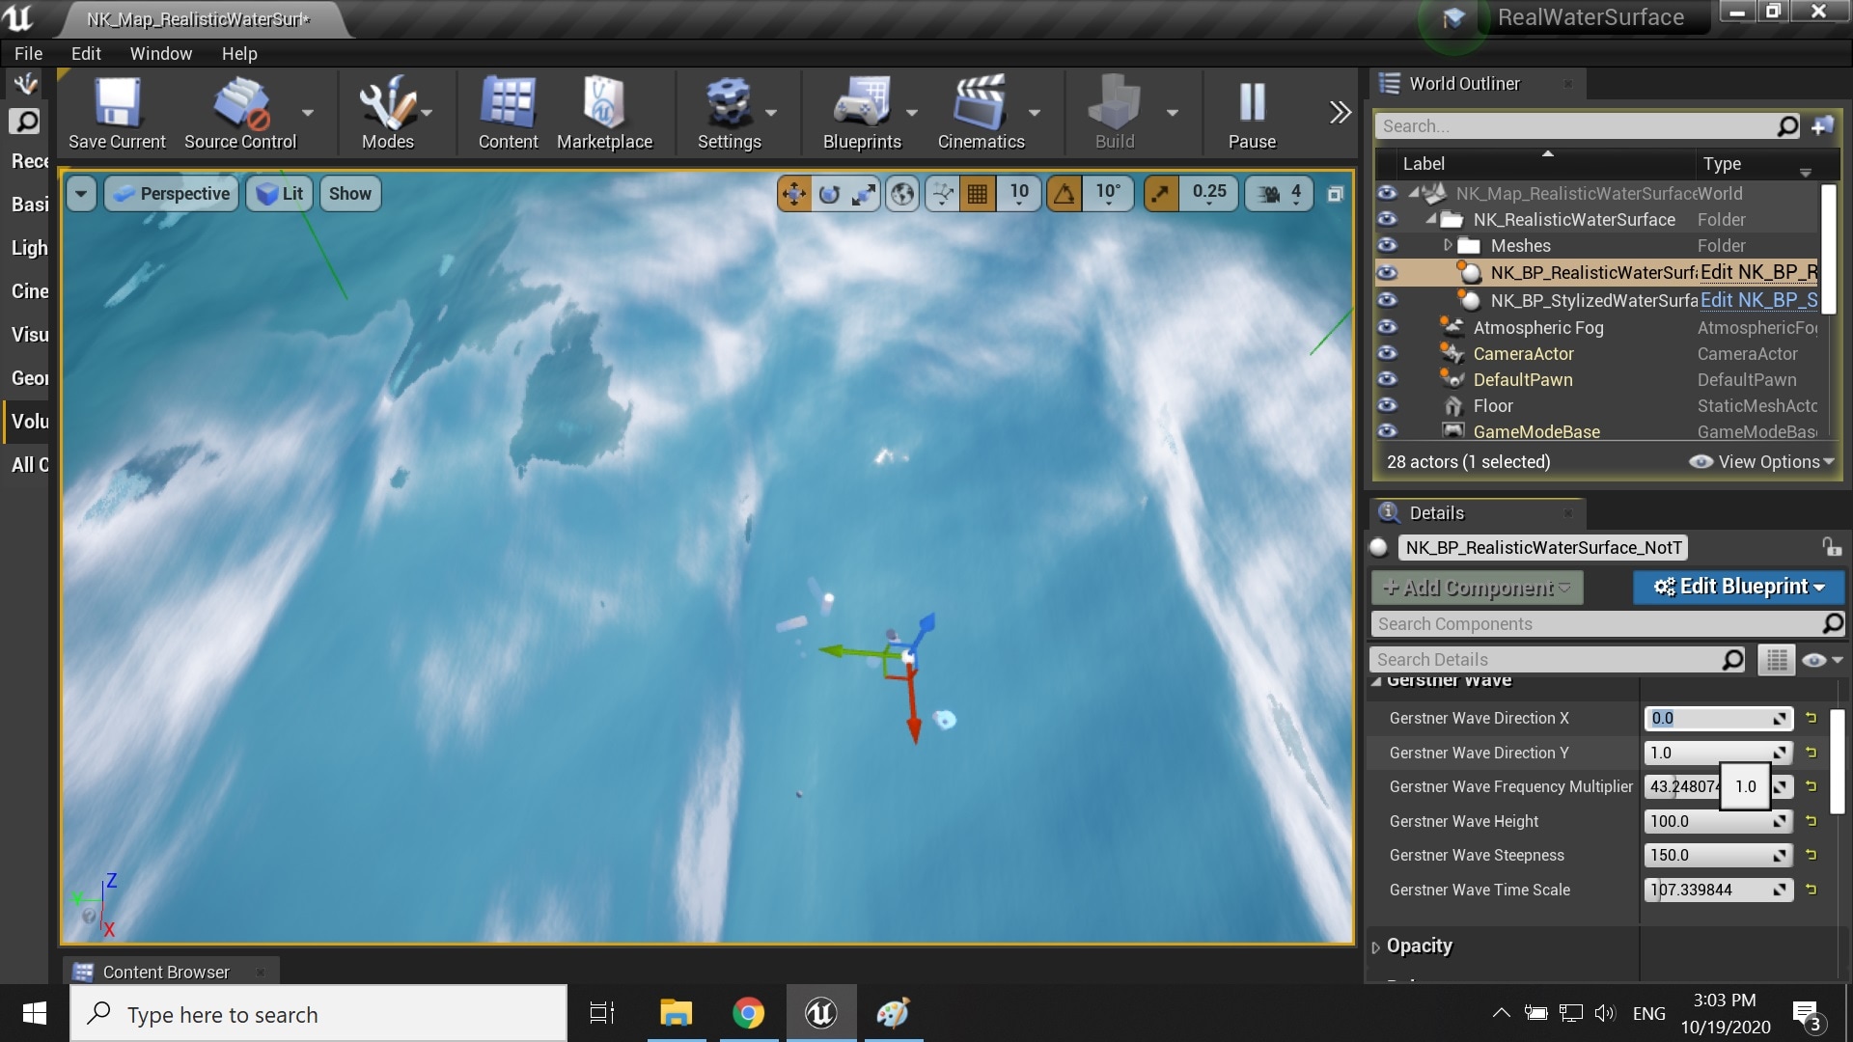The image size is (1853, 1042).
Task: Reset Gerstner Wave Steepness value
Action: click(x=1812, y=855)
